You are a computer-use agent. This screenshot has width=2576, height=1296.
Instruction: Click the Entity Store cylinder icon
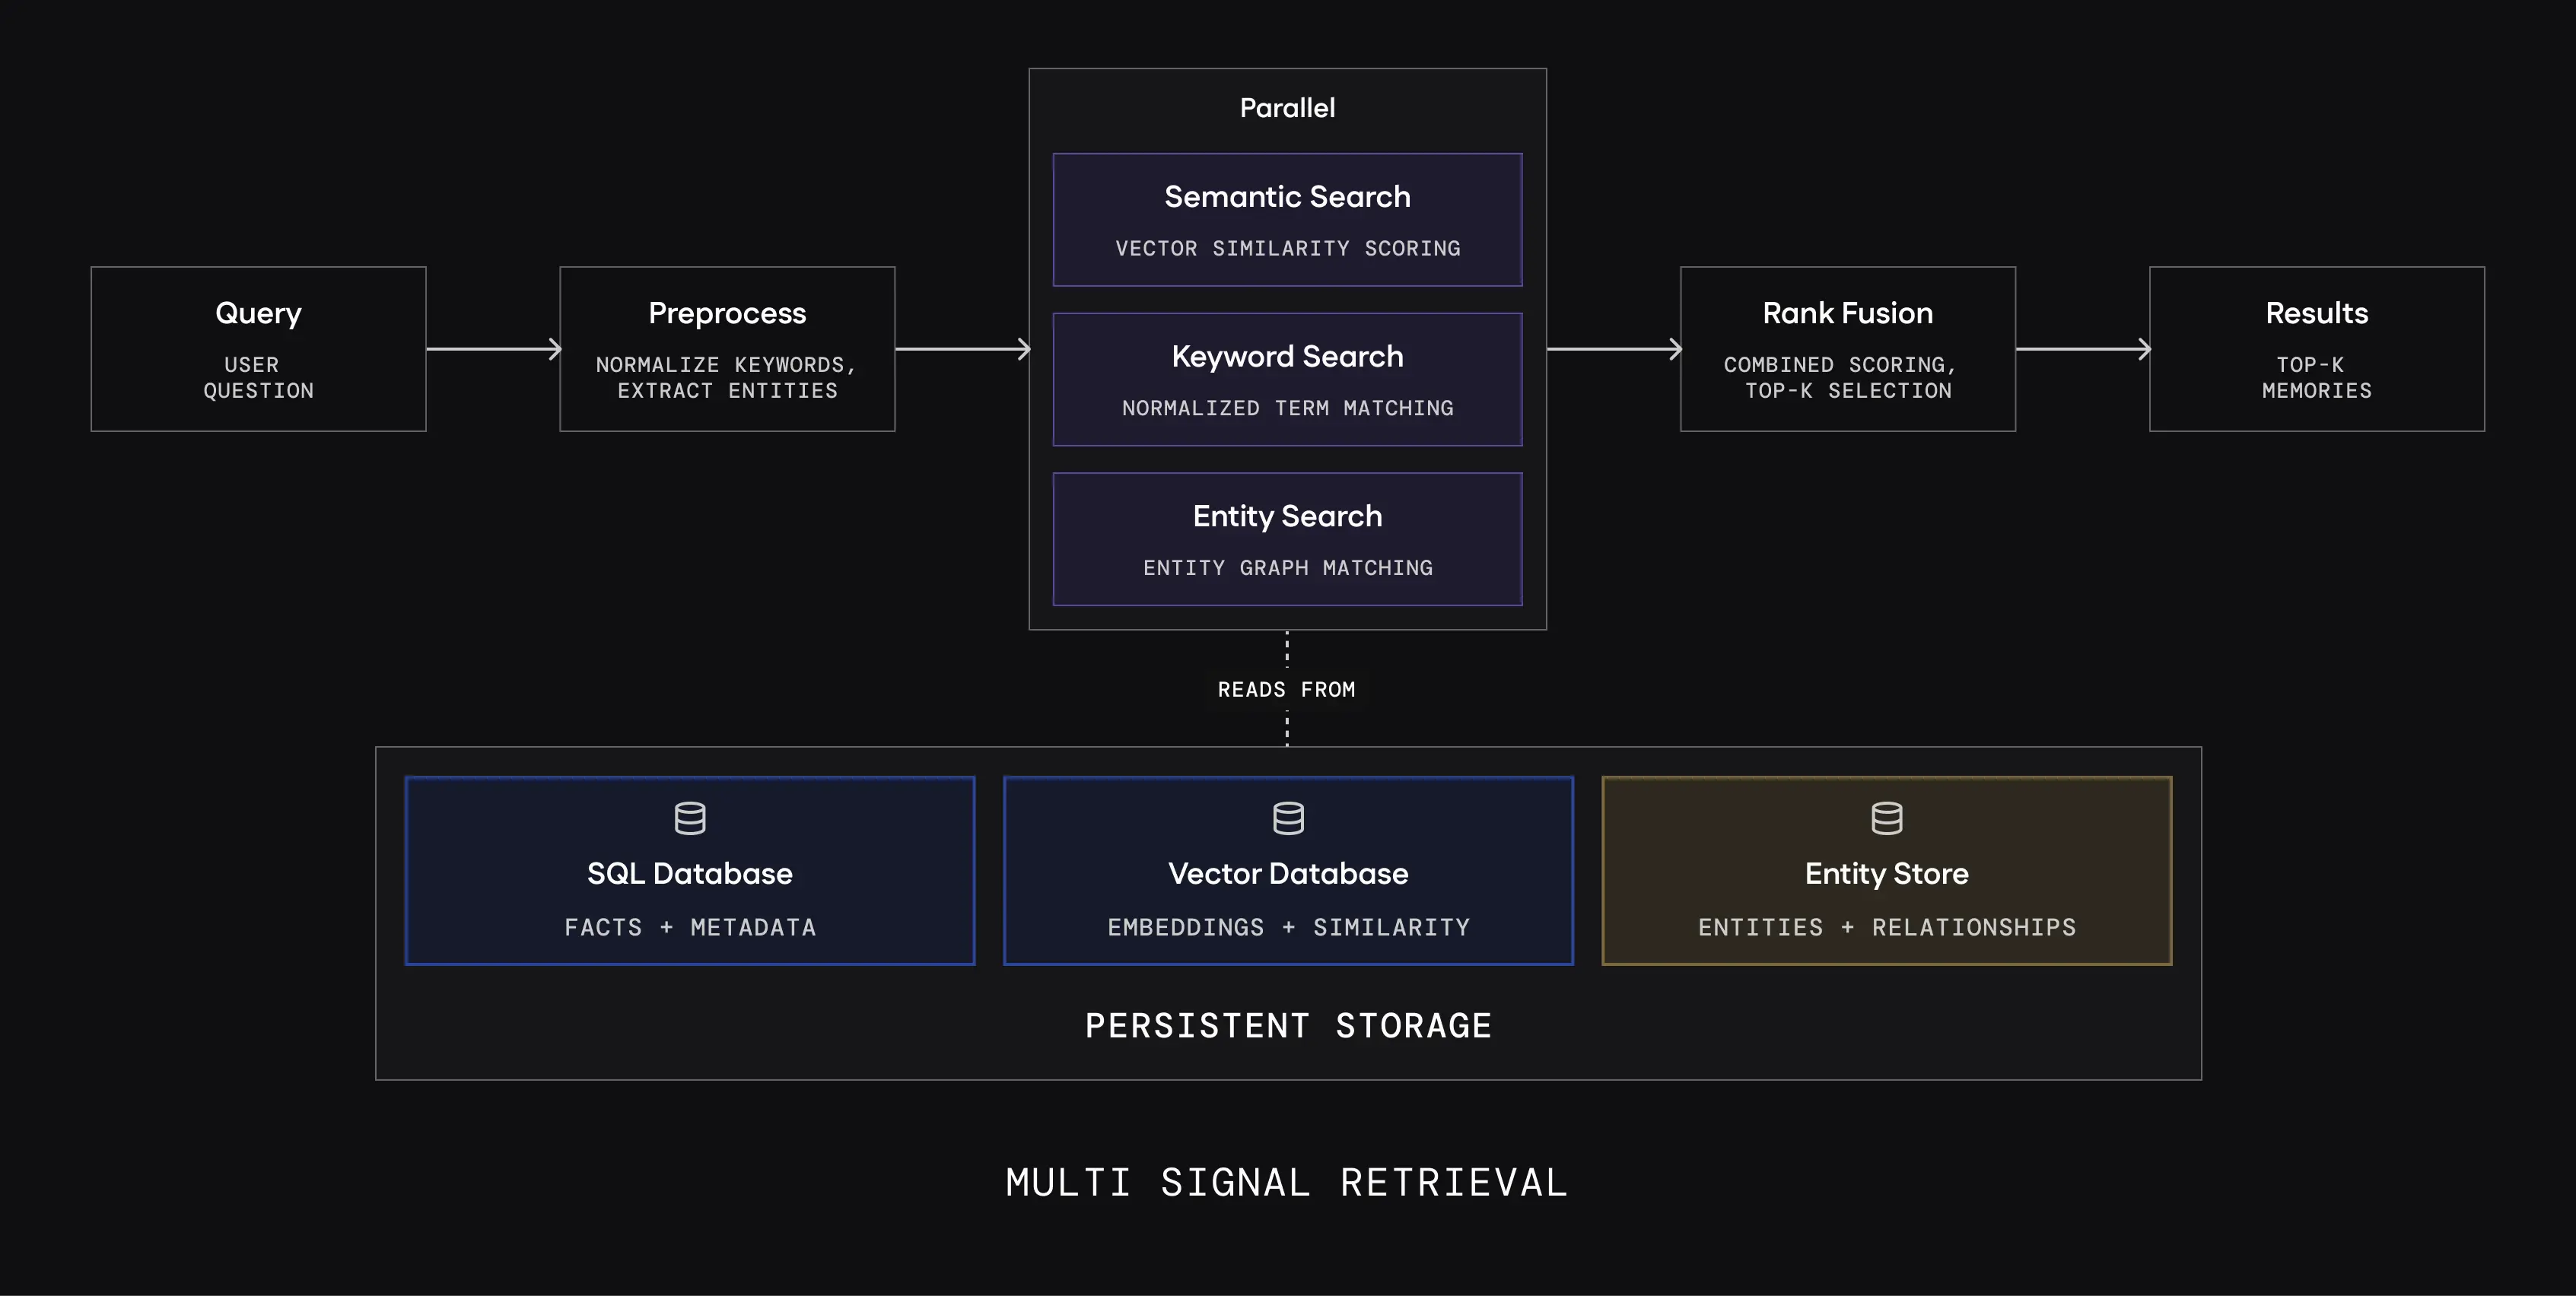tap(1886, 818)
